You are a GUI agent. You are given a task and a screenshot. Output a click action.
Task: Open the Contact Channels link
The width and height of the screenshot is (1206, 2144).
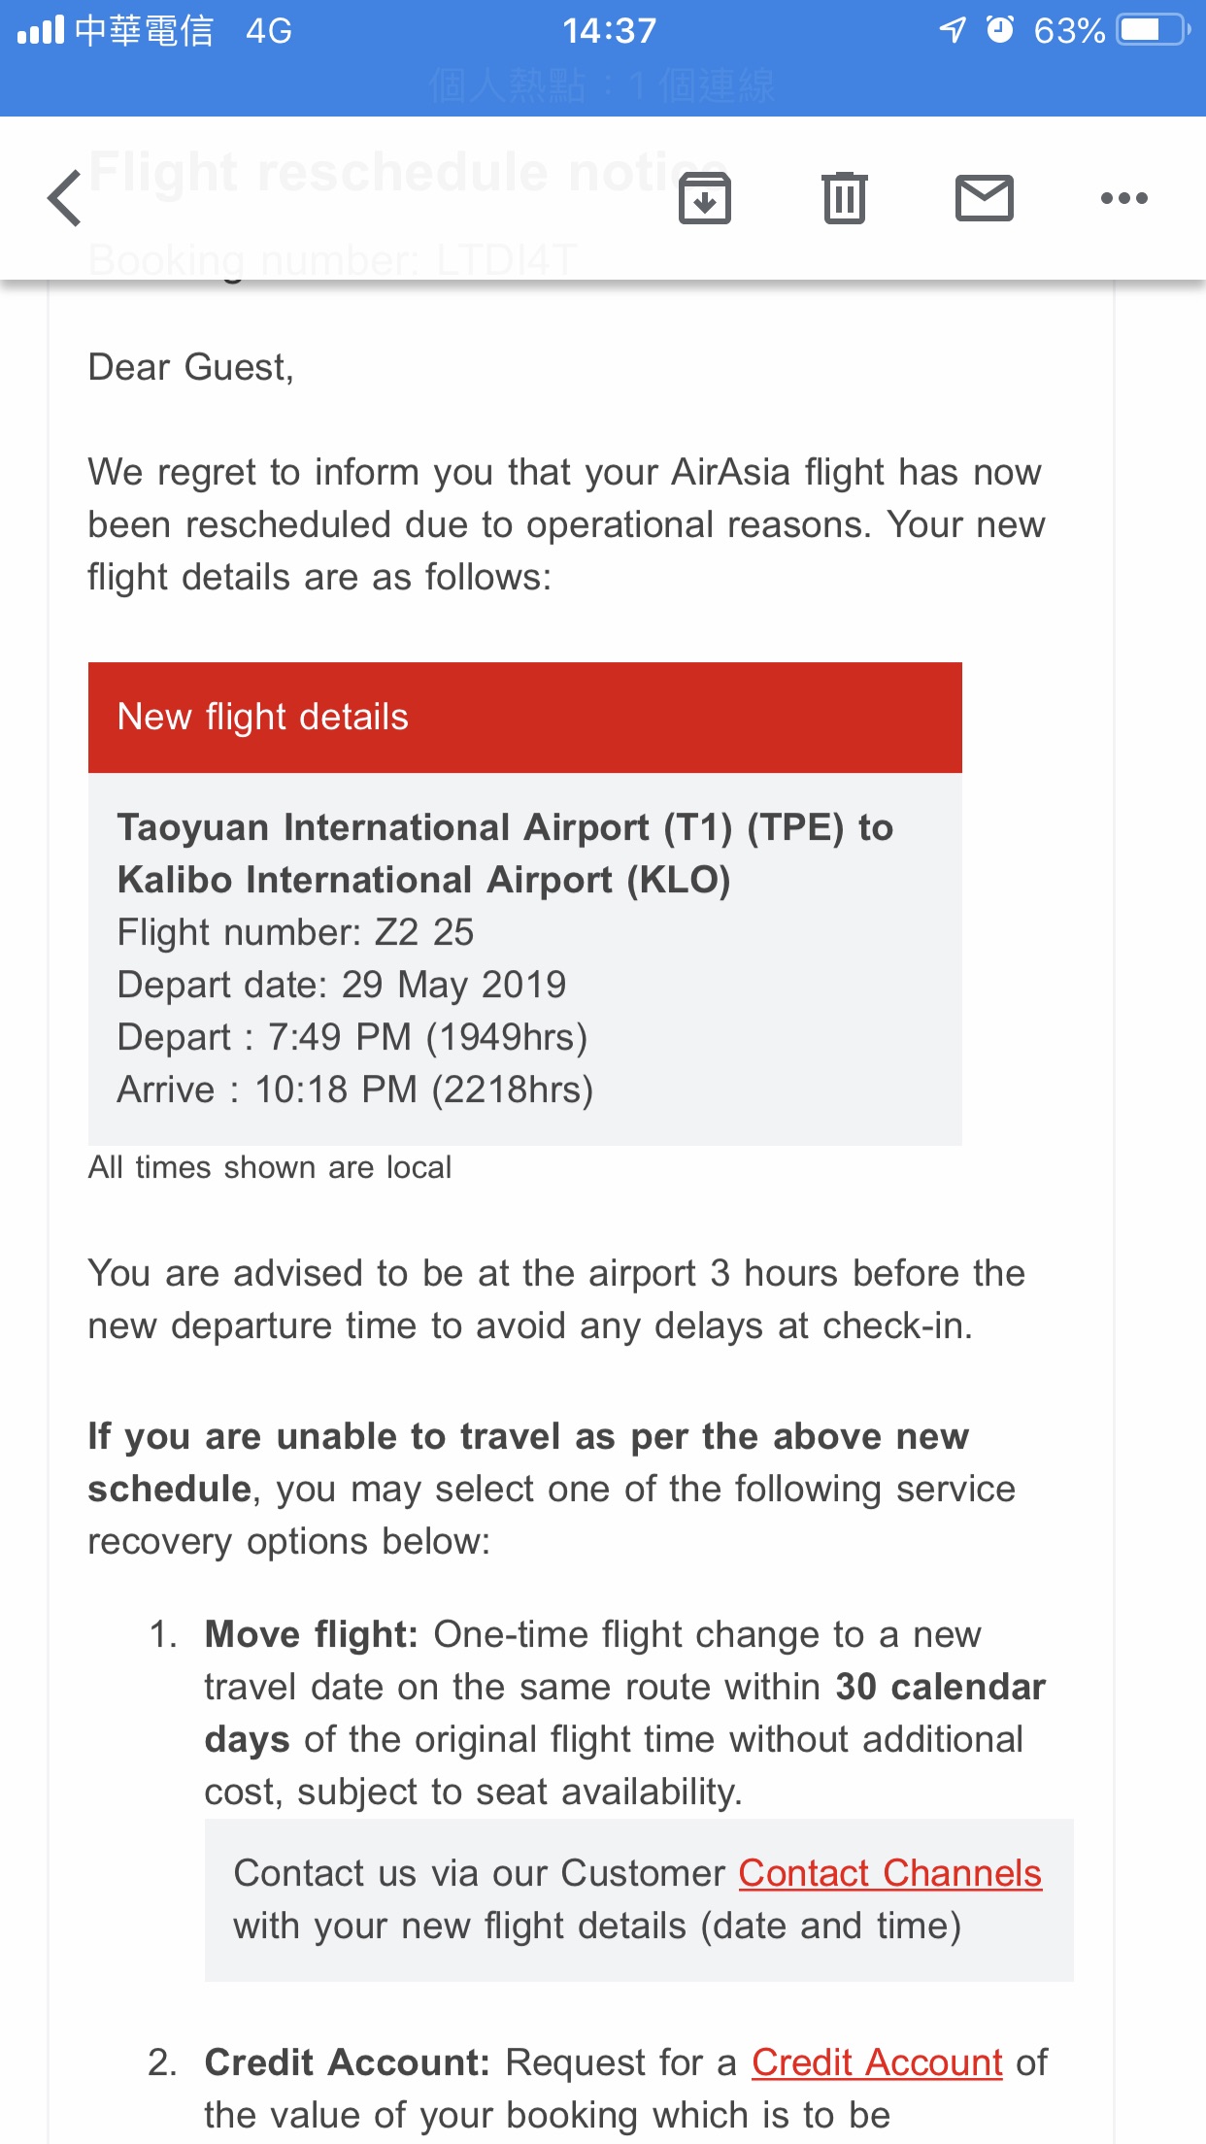889,1873
